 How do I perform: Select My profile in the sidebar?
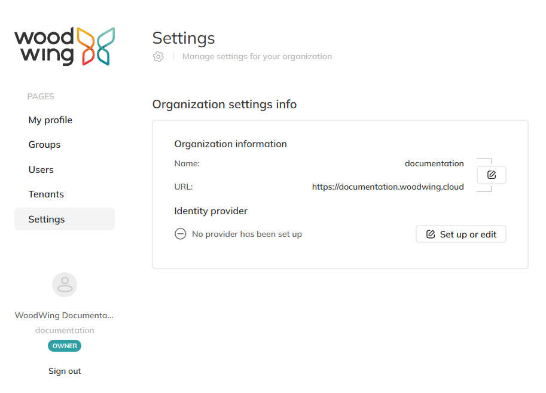[50, 120]
